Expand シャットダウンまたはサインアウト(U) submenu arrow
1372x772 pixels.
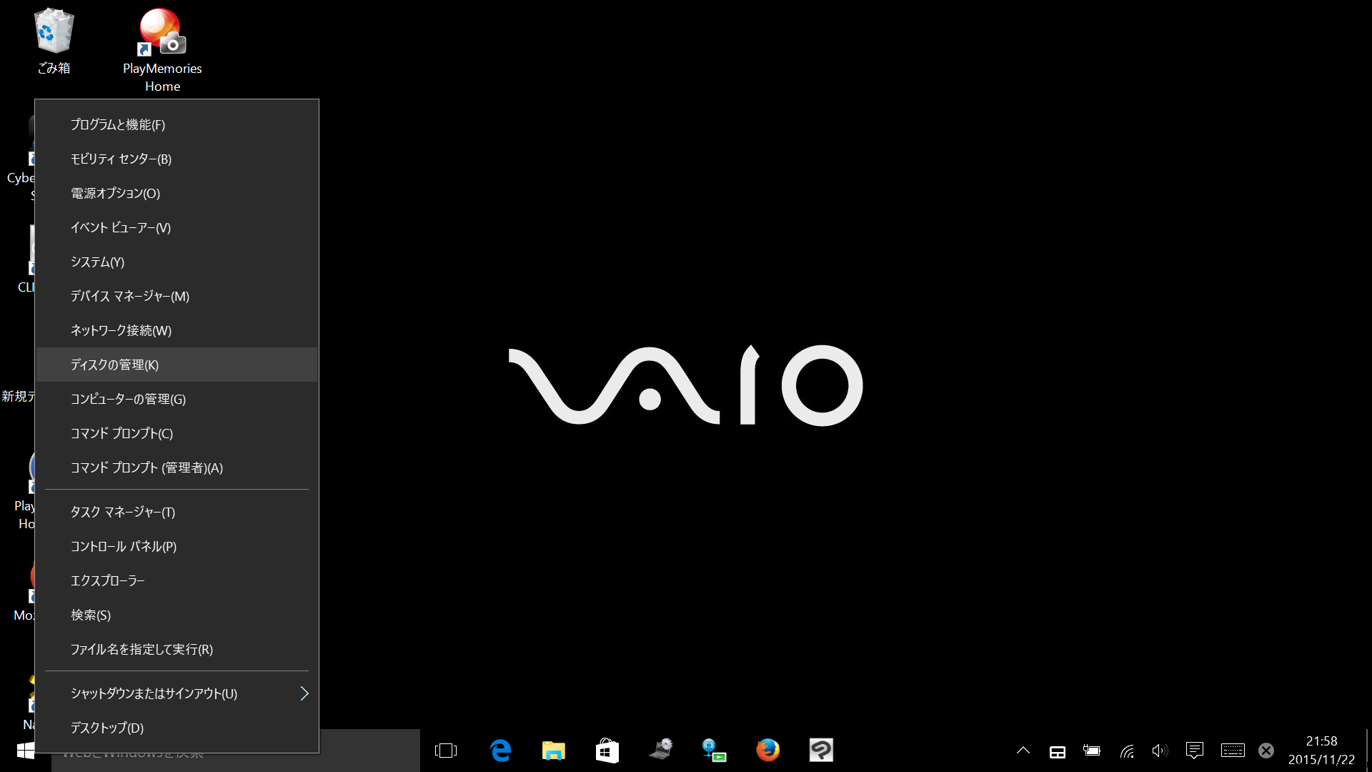[x=304, y=693]
